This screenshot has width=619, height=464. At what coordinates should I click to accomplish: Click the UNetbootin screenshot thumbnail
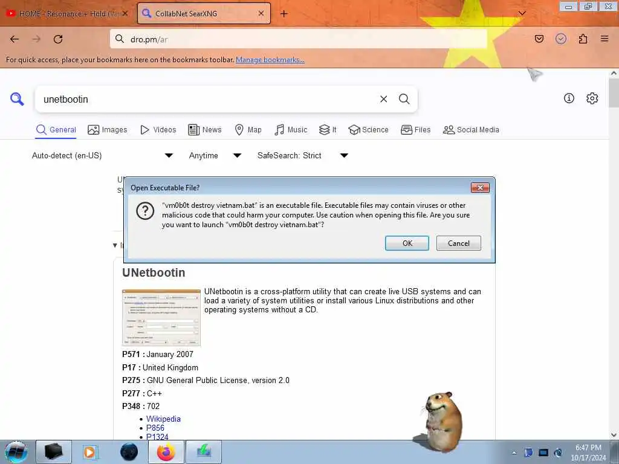(x=161, y=317)
